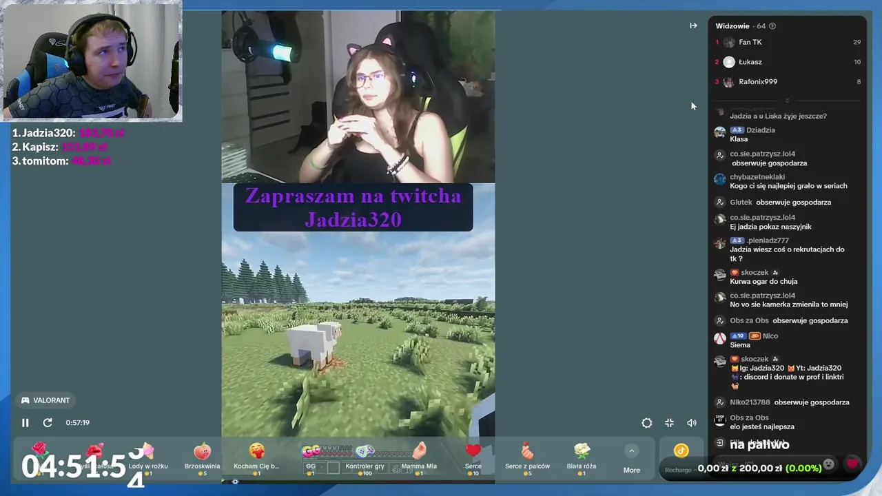
Task: Send the Mamma Mia gift
Action: [x=419, y=459]
